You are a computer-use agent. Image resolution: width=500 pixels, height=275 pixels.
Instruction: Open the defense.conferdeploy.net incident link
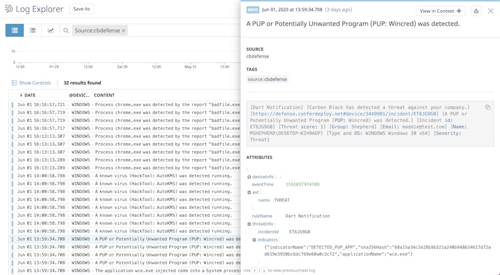344,114
